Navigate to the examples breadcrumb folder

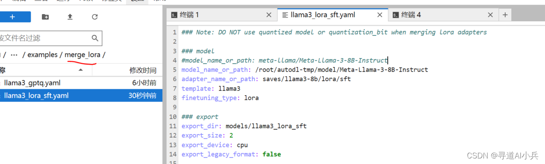point(43,55)
